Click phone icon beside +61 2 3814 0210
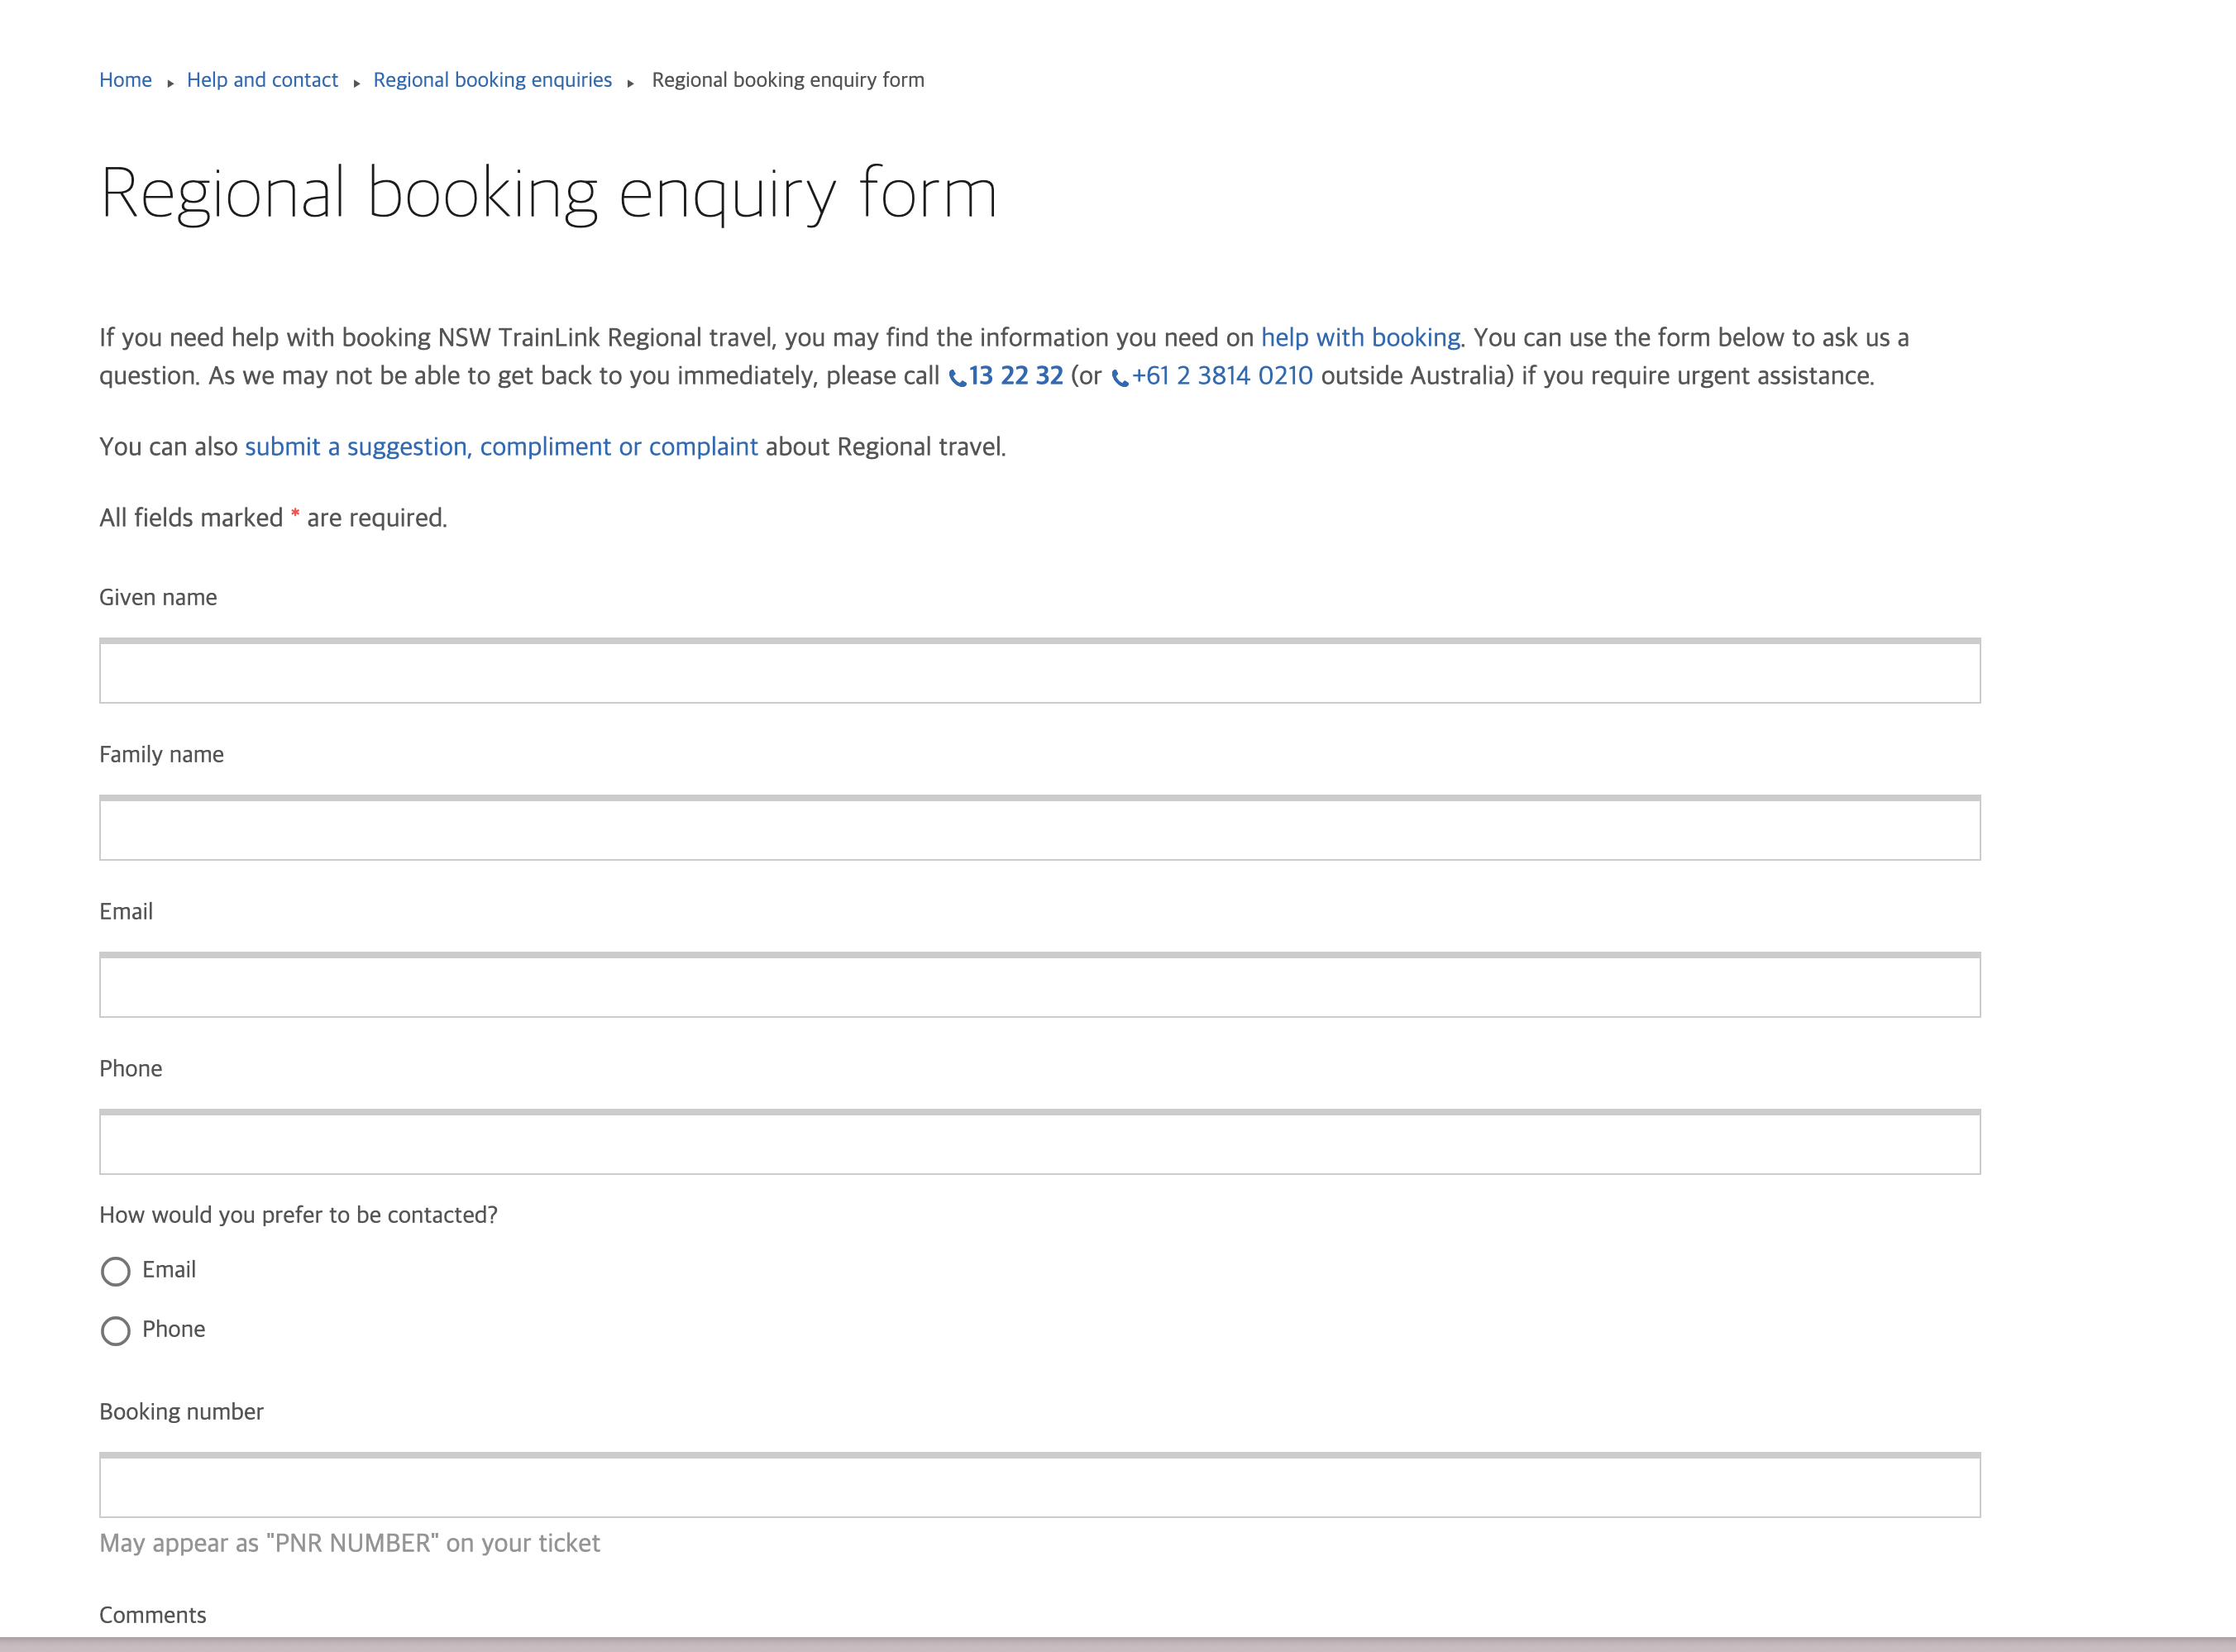Image resolution: width=2236 pixels, height=1652 pixels. click(x=1120, y=378)
